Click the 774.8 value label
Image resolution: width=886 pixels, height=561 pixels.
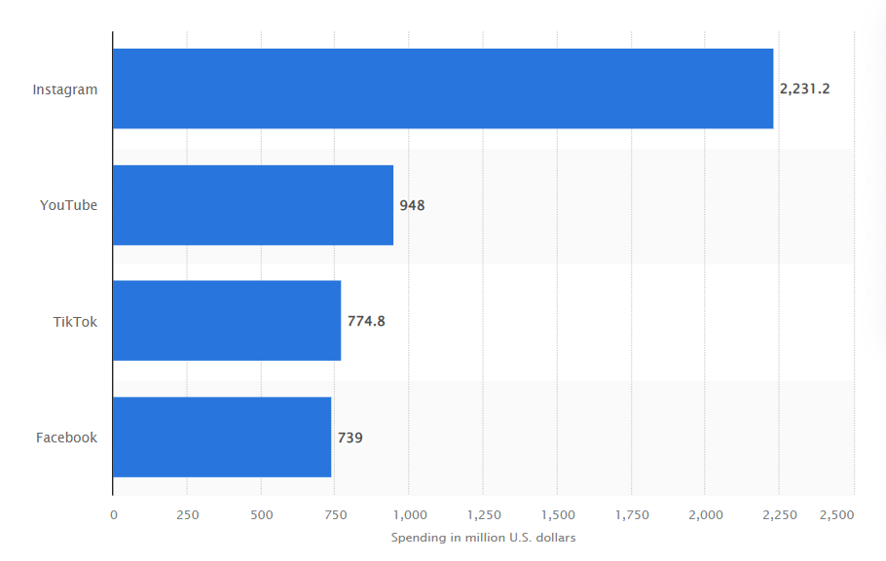pos(366,321)
